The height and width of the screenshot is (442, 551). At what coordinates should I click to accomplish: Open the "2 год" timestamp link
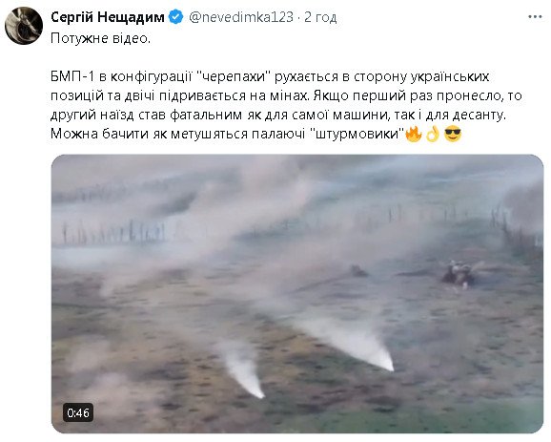[320, 17]
